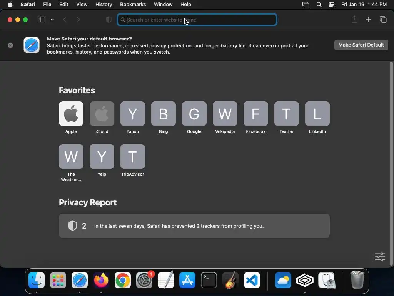394x296 pixels.
Task: Launch Visual Studio Code from the Dock
Action: click(x=252, y=280)
